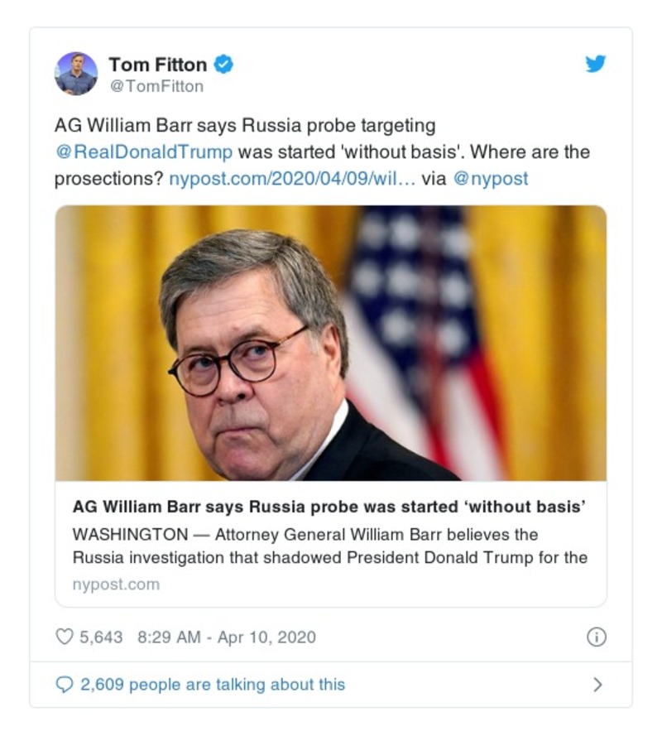662x736 pixels.
Task: Open the tweet info icon
Action: [x=597, y=637]
